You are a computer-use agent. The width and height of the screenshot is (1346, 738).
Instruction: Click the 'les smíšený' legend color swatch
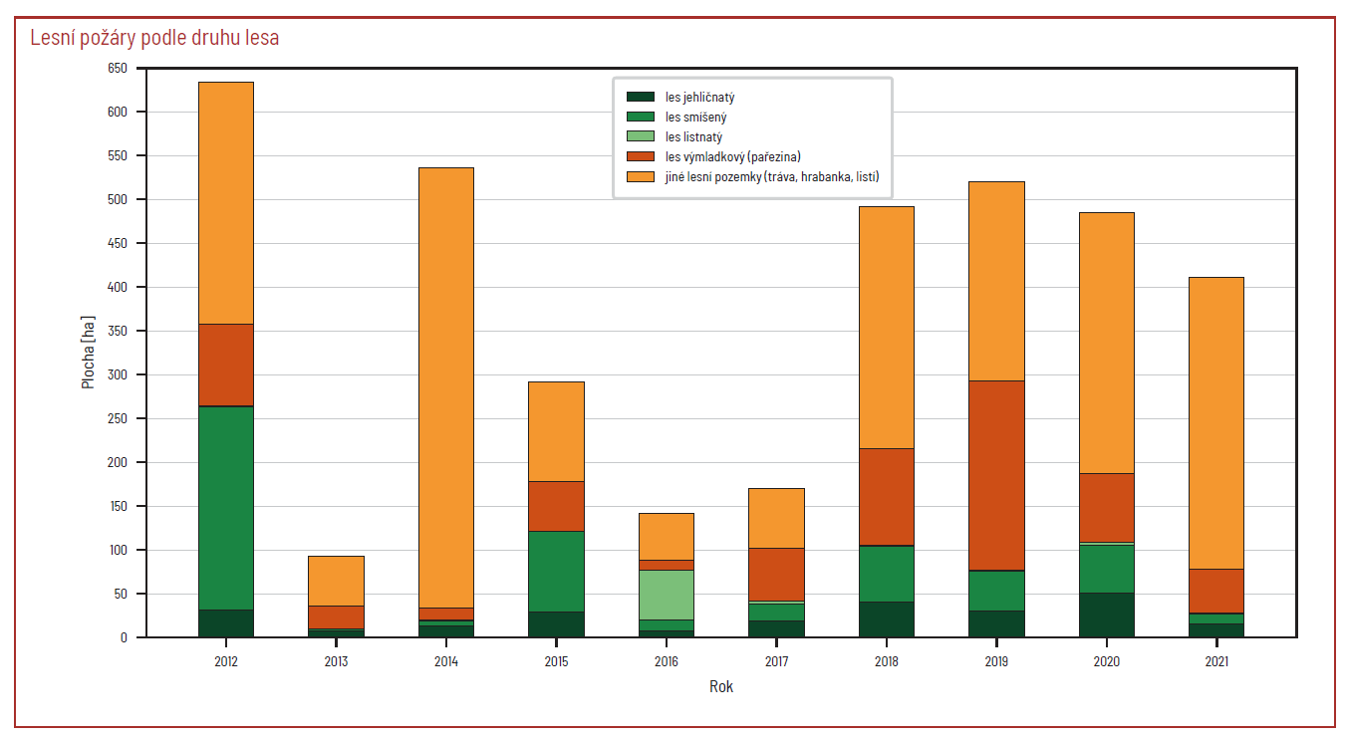[x=640, y=118]
